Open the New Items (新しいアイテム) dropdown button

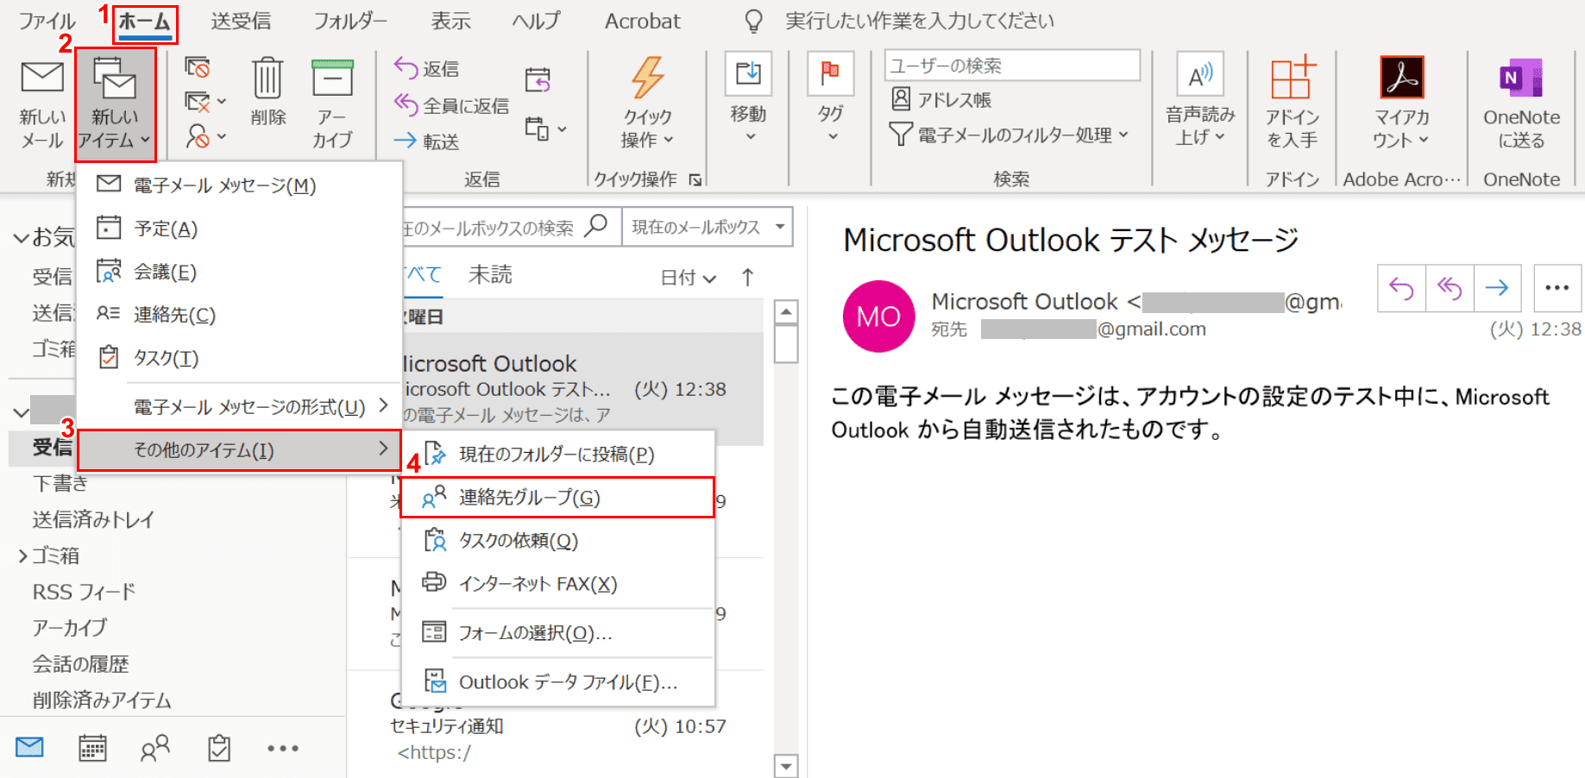pos(116,104)
